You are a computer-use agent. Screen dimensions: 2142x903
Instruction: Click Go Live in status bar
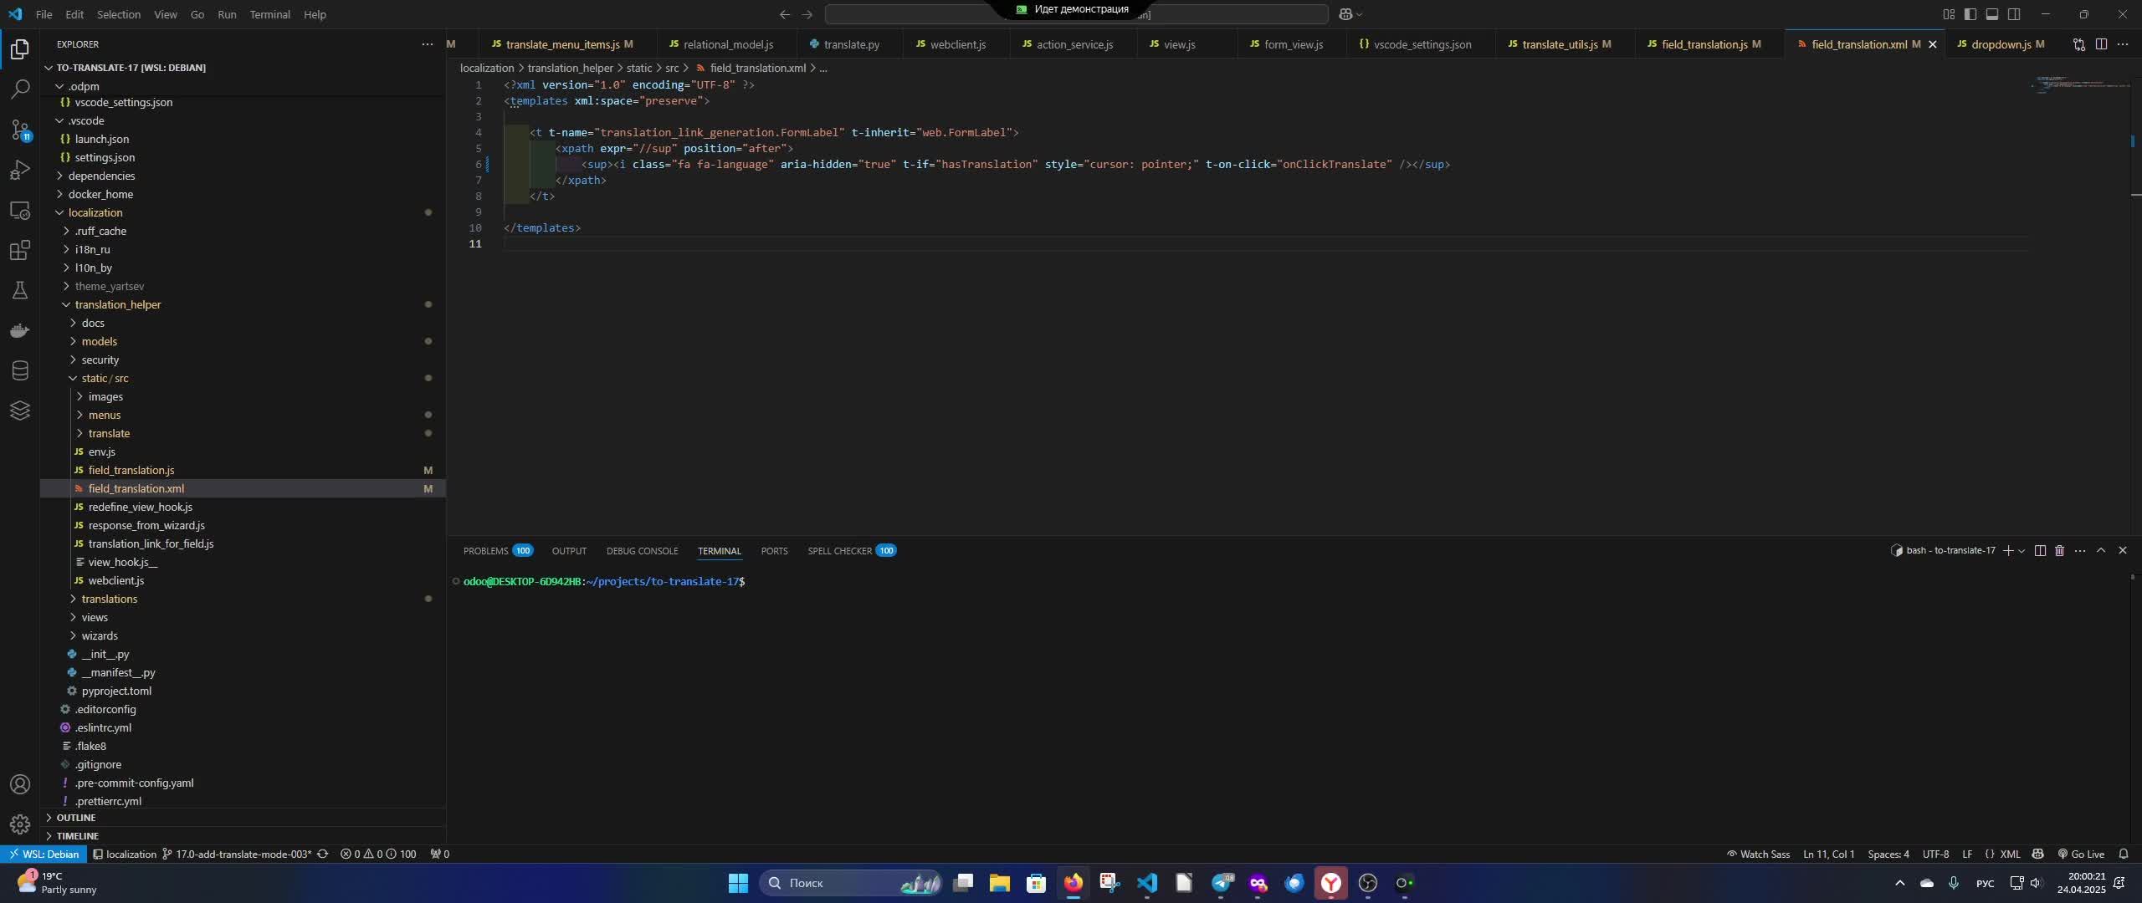pyautogui.click(x=2080, y=854)
